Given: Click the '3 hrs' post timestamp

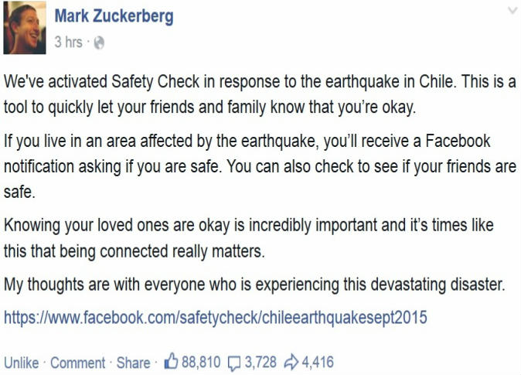Looking at the screenshot, I should click(x=68, y=43).
